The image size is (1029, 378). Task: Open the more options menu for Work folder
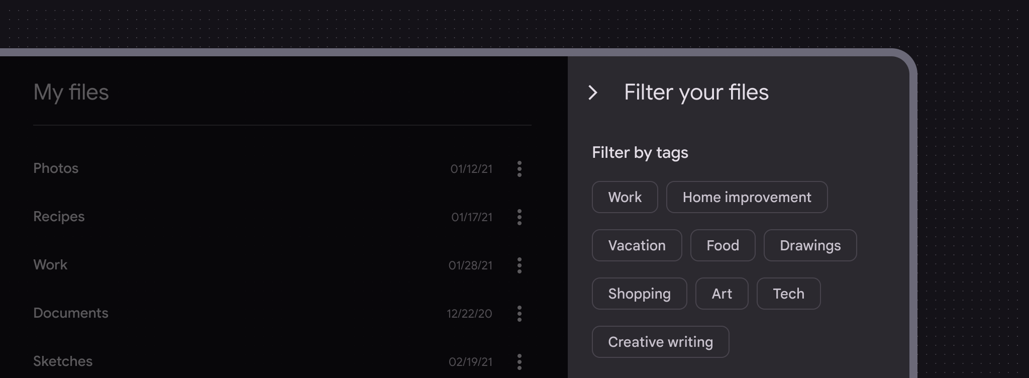(x=520, y=265)
